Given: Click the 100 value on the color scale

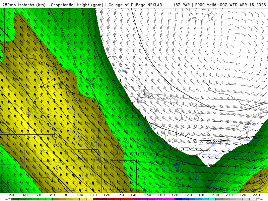Looking at the screenshot, I should click(x=80, y=195).
